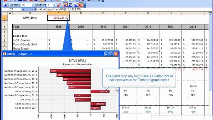Click the Name Box showing C1
This screenshot has height=120, width=213.
tap(12, 9)
